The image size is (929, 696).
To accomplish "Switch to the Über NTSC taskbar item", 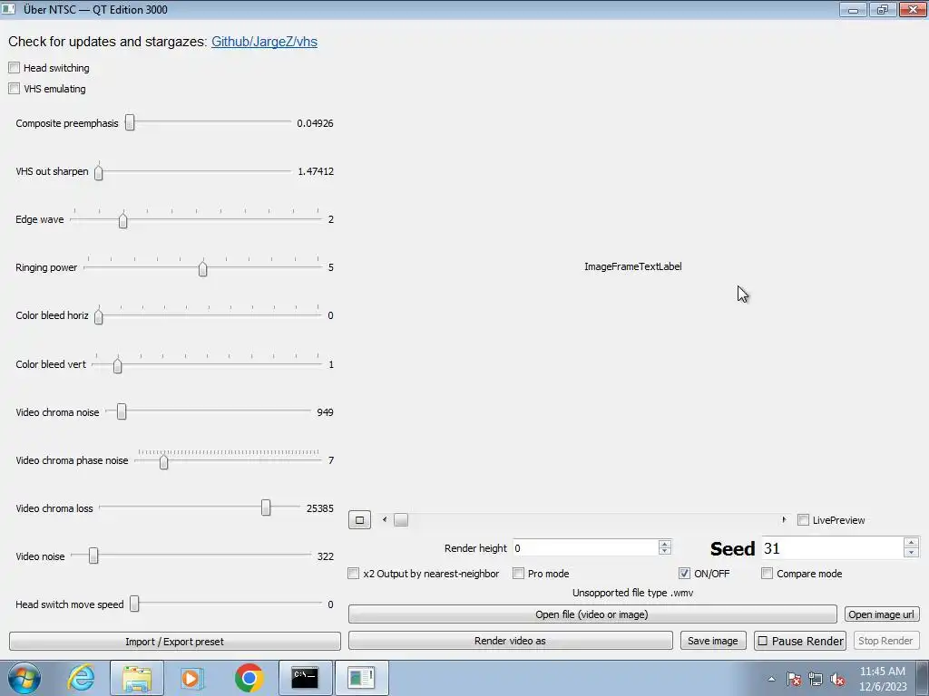I will click(361, 678).
